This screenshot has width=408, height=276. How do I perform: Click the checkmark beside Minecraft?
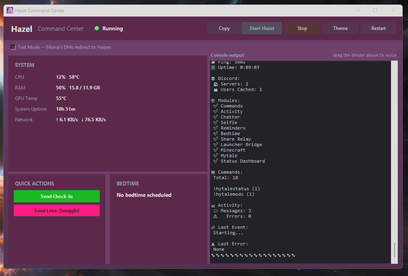point(216,150)
